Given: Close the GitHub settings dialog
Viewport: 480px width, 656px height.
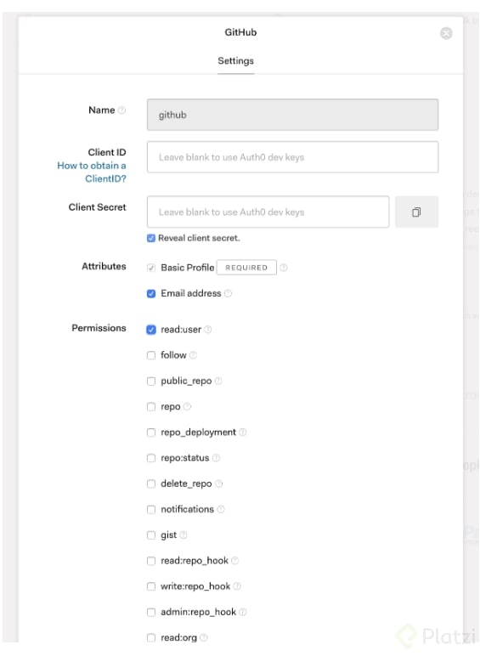Looking at the screenshot, I should click(x=446, y=33).
